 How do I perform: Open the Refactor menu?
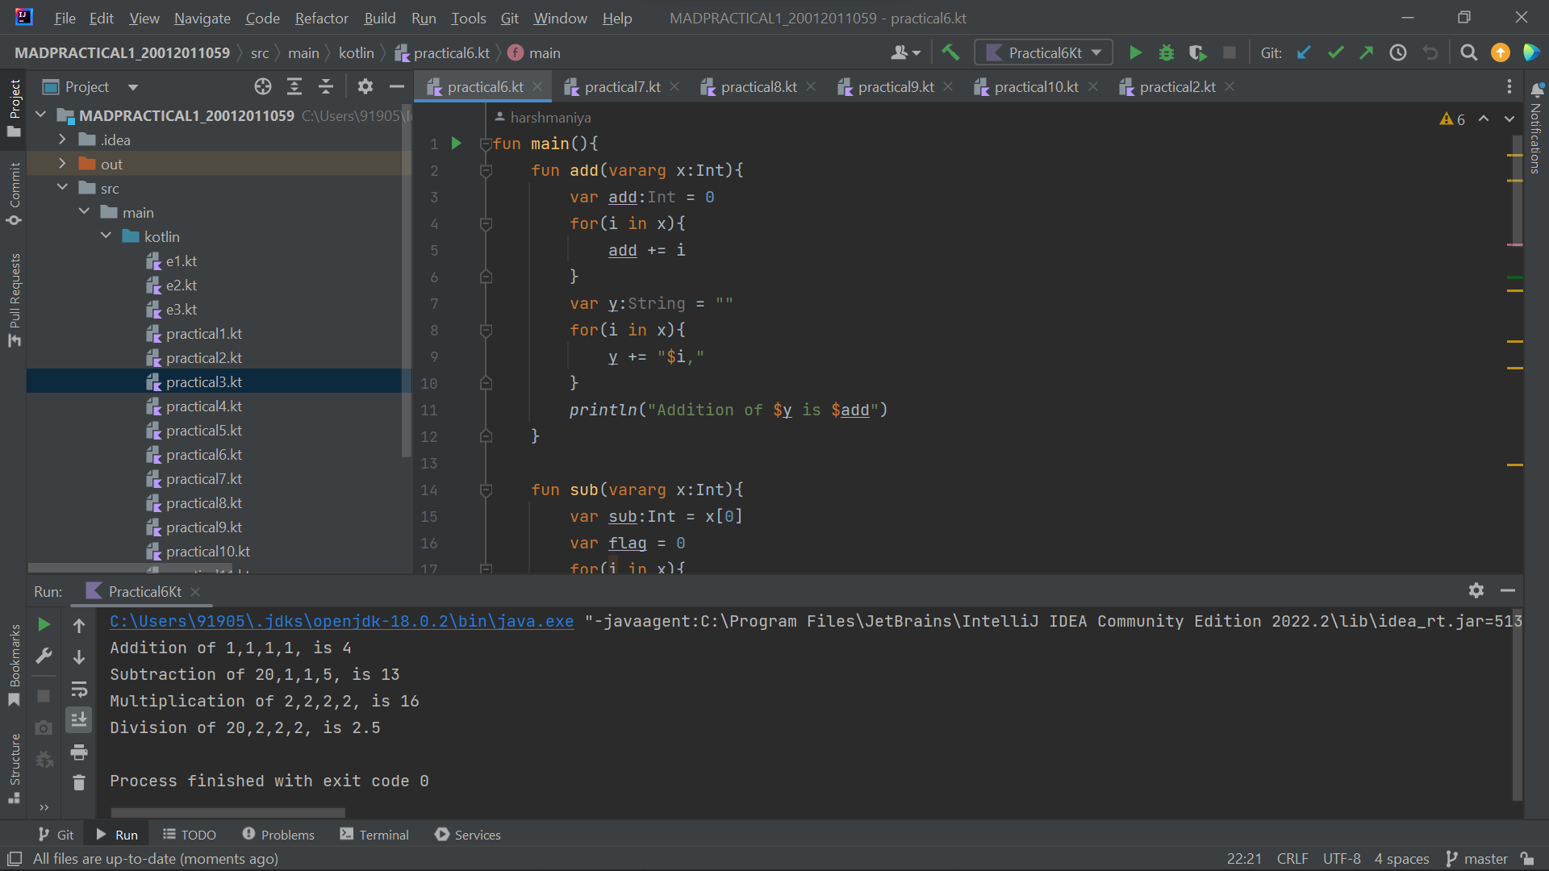tap(321, 18)
